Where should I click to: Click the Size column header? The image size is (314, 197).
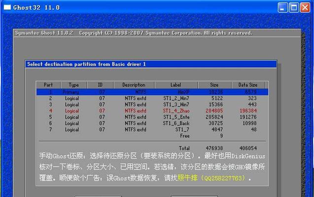tap(214, 85)
